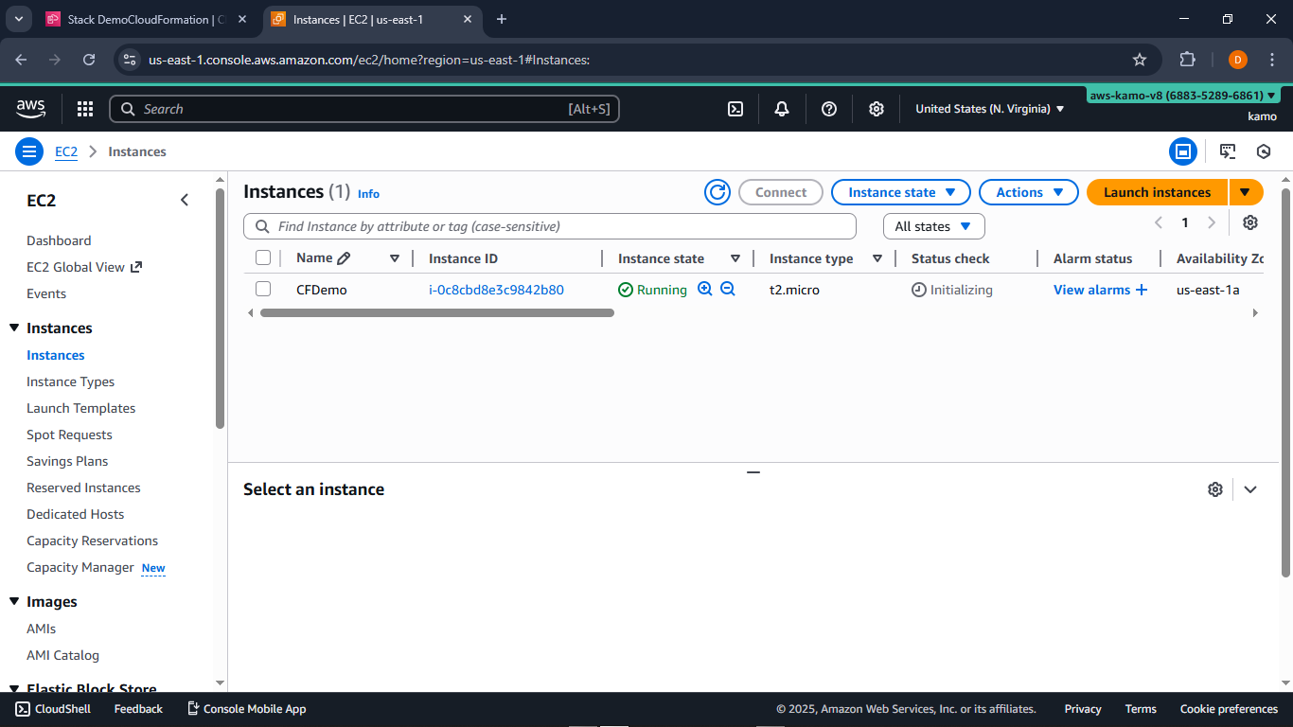1293x727 pixels.
Task: Switch to the Stack DemoCloudFormation browser tab
Action: 142,19
